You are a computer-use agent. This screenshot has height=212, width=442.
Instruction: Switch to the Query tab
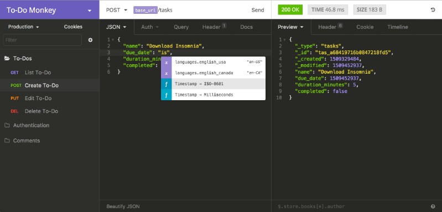click(x=181, y=27)
